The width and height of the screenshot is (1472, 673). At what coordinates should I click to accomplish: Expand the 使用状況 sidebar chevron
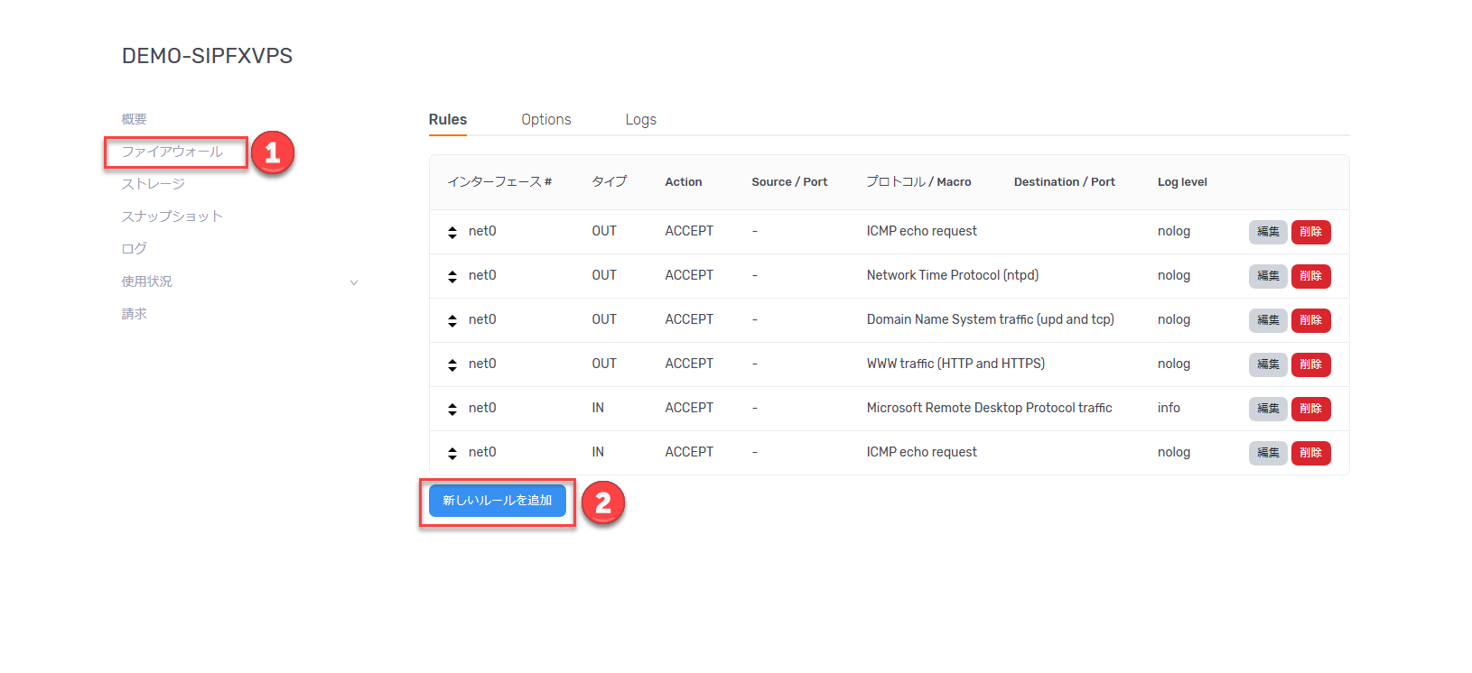click(354, 282)
